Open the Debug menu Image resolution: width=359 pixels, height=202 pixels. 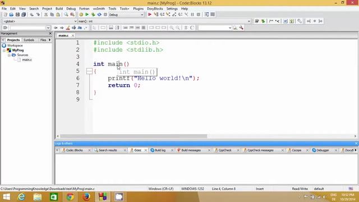tap(71, 9)
